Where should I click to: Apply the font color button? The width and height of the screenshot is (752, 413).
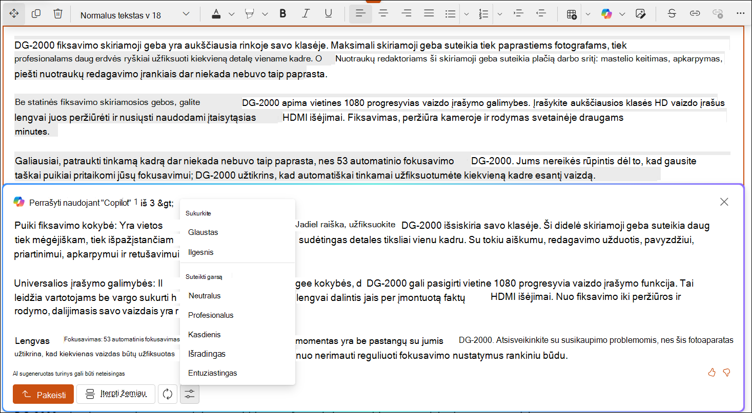point(217,14)
